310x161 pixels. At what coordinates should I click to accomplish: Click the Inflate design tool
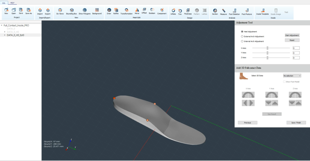(x=173, y=11)
